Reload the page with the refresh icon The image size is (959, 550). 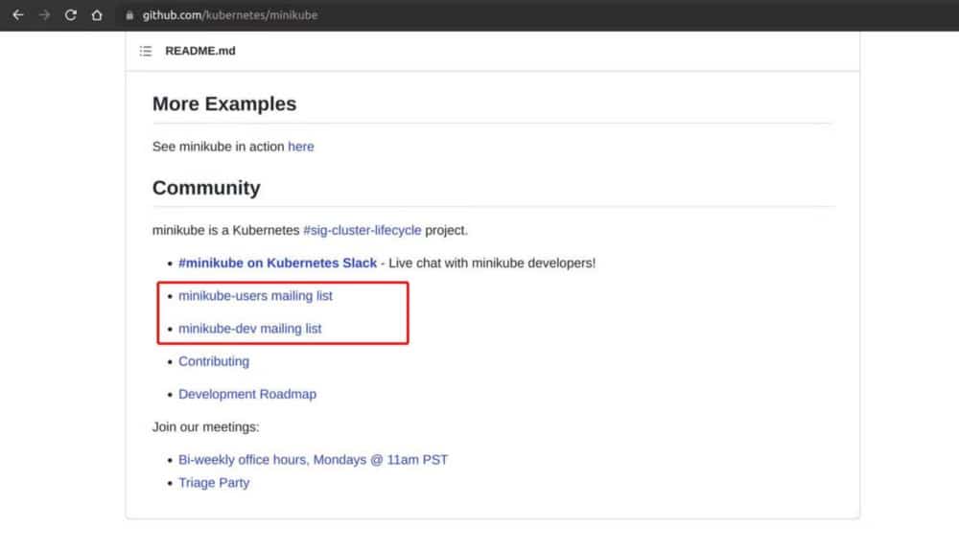pyautogui.click(x=70, y=14)
